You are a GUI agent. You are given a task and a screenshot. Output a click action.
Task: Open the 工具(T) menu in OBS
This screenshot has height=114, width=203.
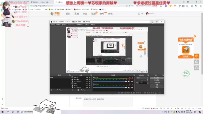point(87,25)
